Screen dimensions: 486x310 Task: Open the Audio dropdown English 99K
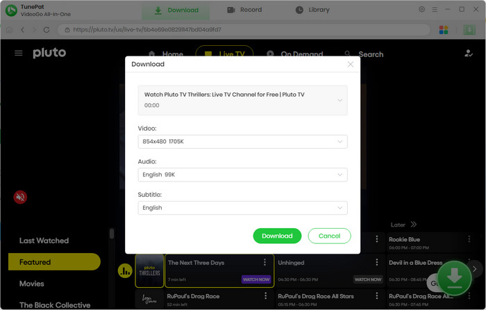pyautogui.click(x=243, y=174)
